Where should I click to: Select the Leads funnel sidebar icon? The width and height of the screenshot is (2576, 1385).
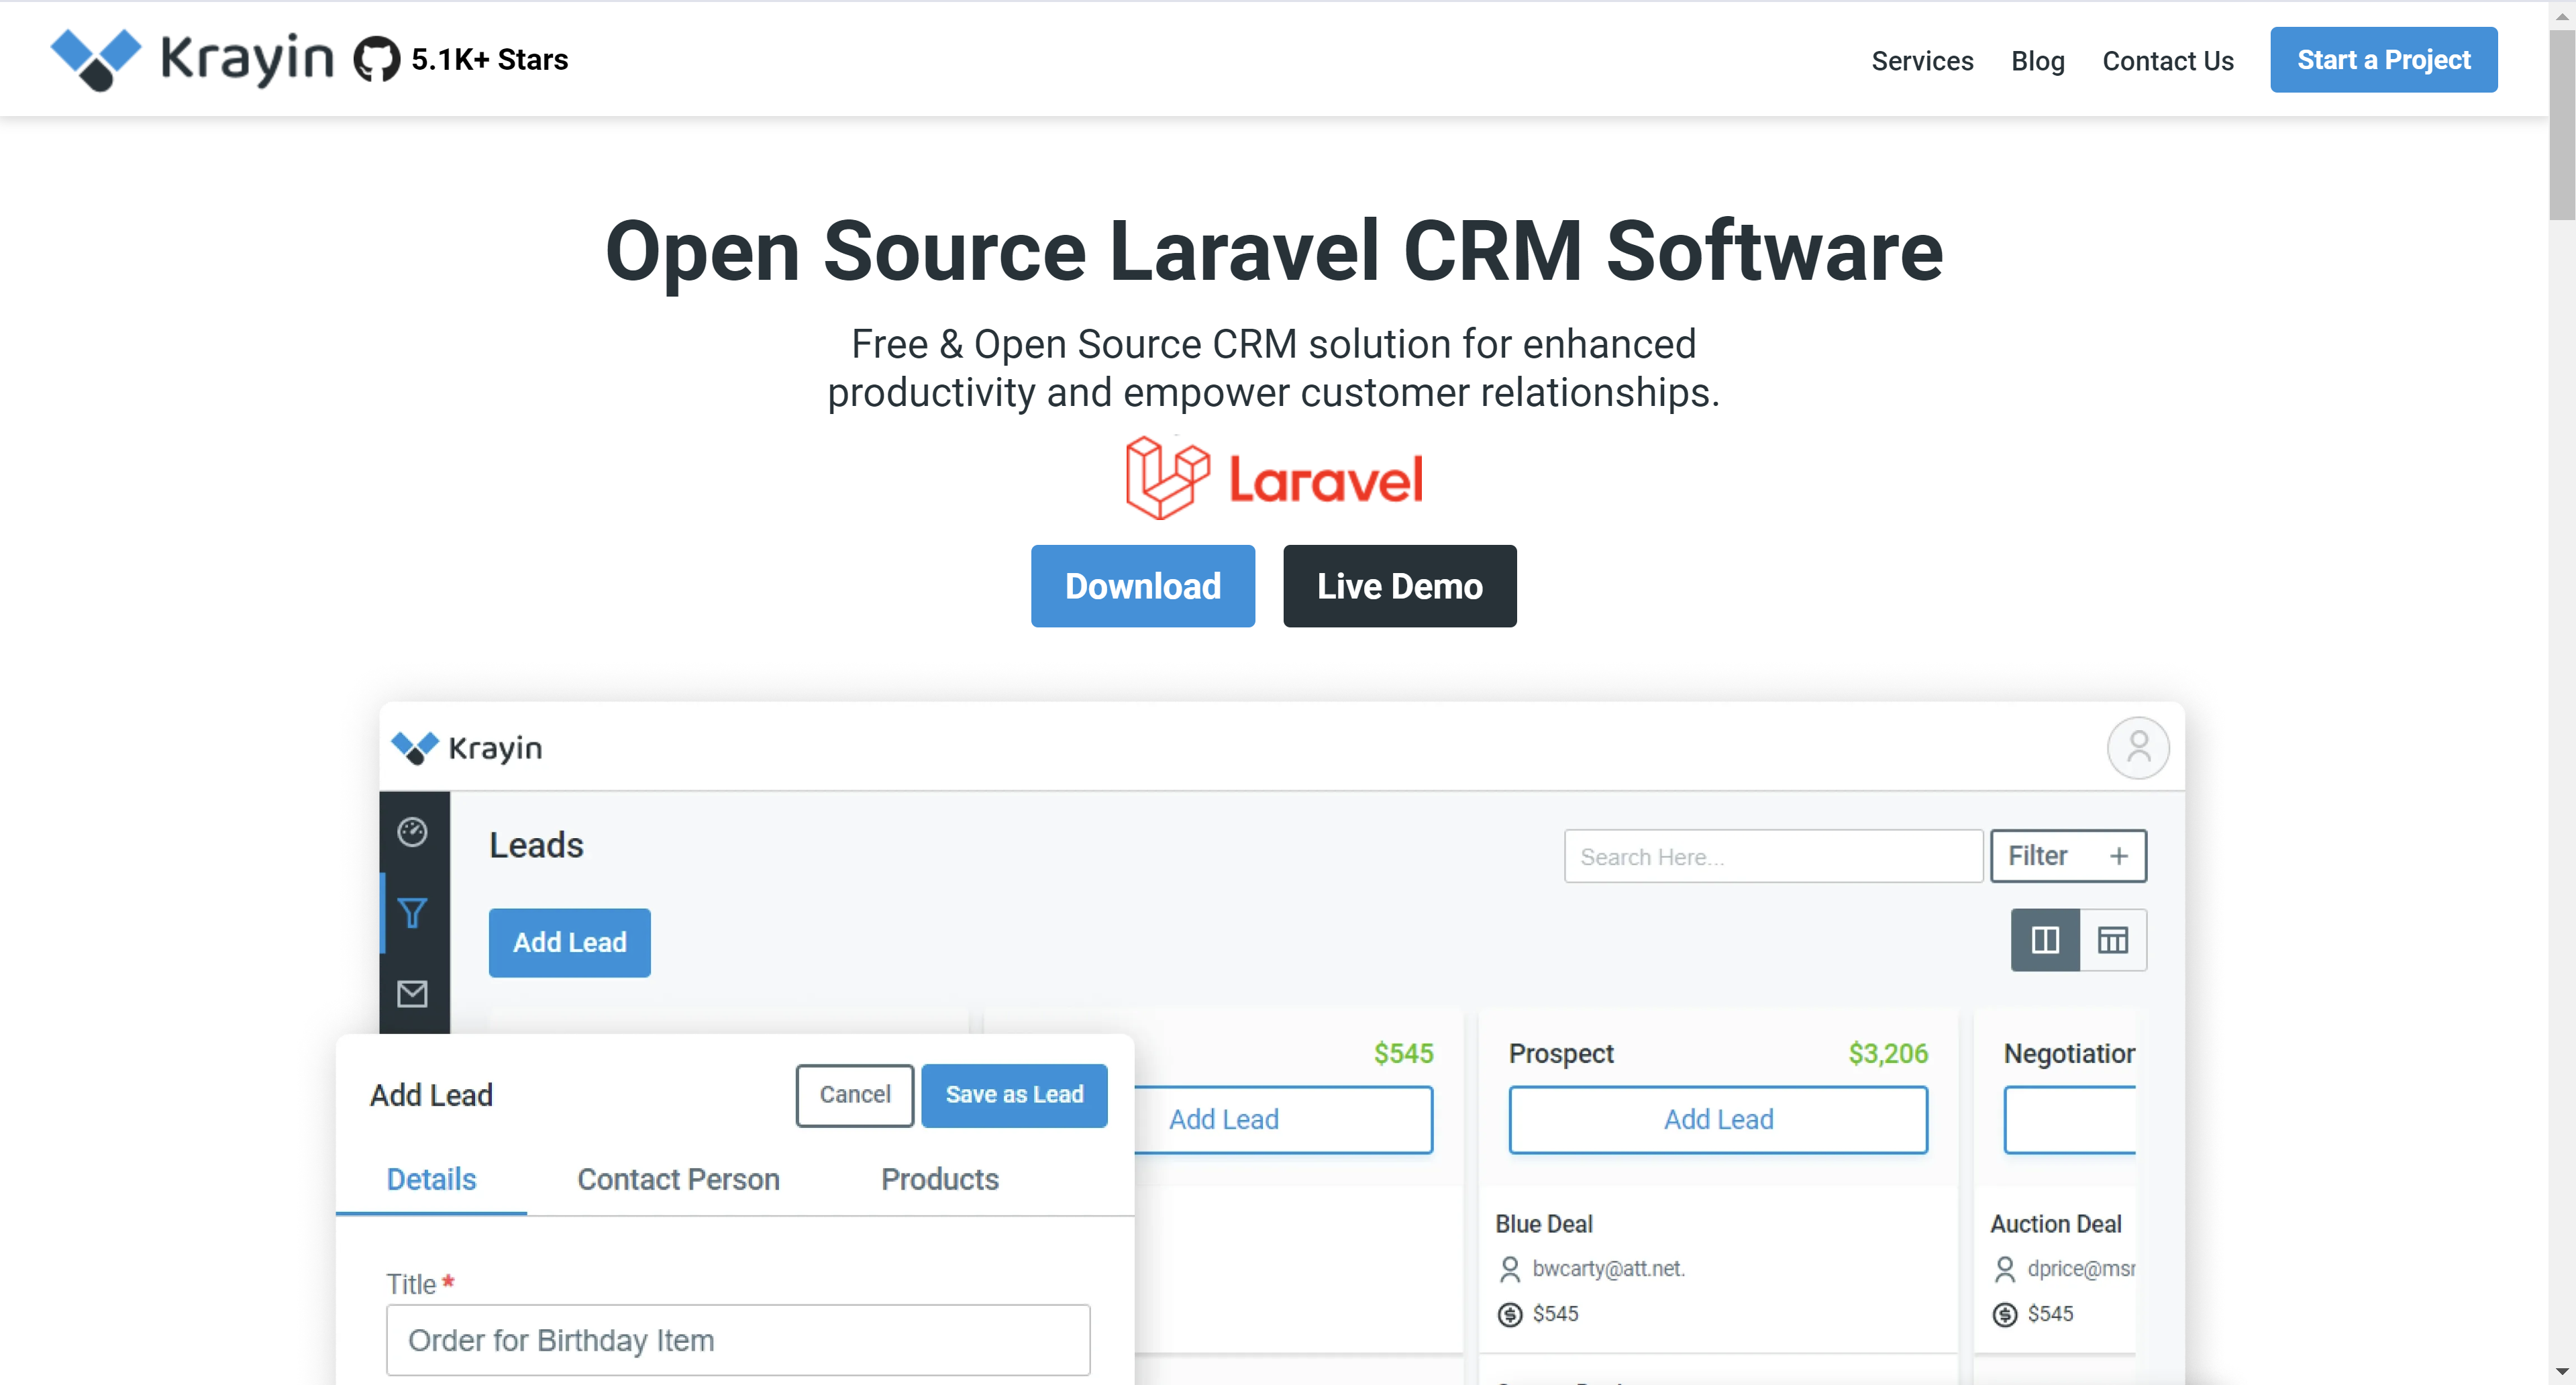click(x=412, y=912)
